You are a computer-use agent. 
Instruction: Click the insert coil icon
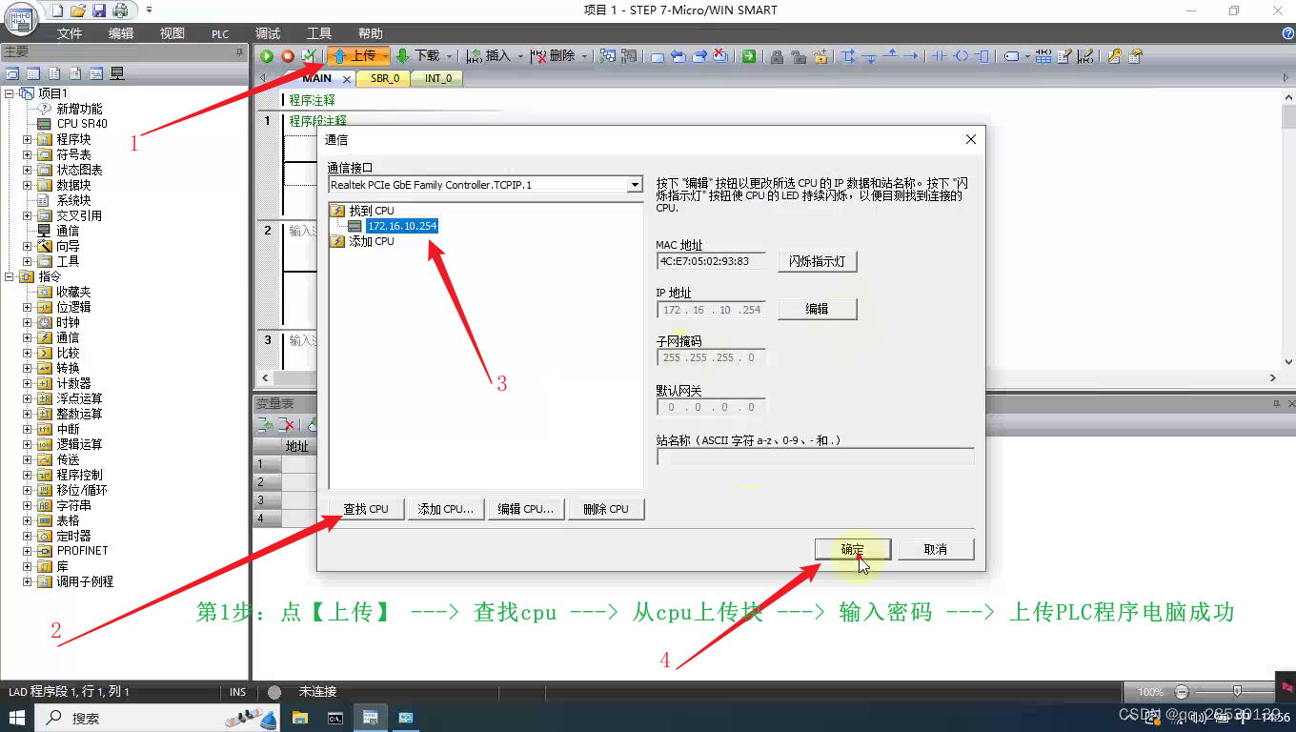click(961, 56)
